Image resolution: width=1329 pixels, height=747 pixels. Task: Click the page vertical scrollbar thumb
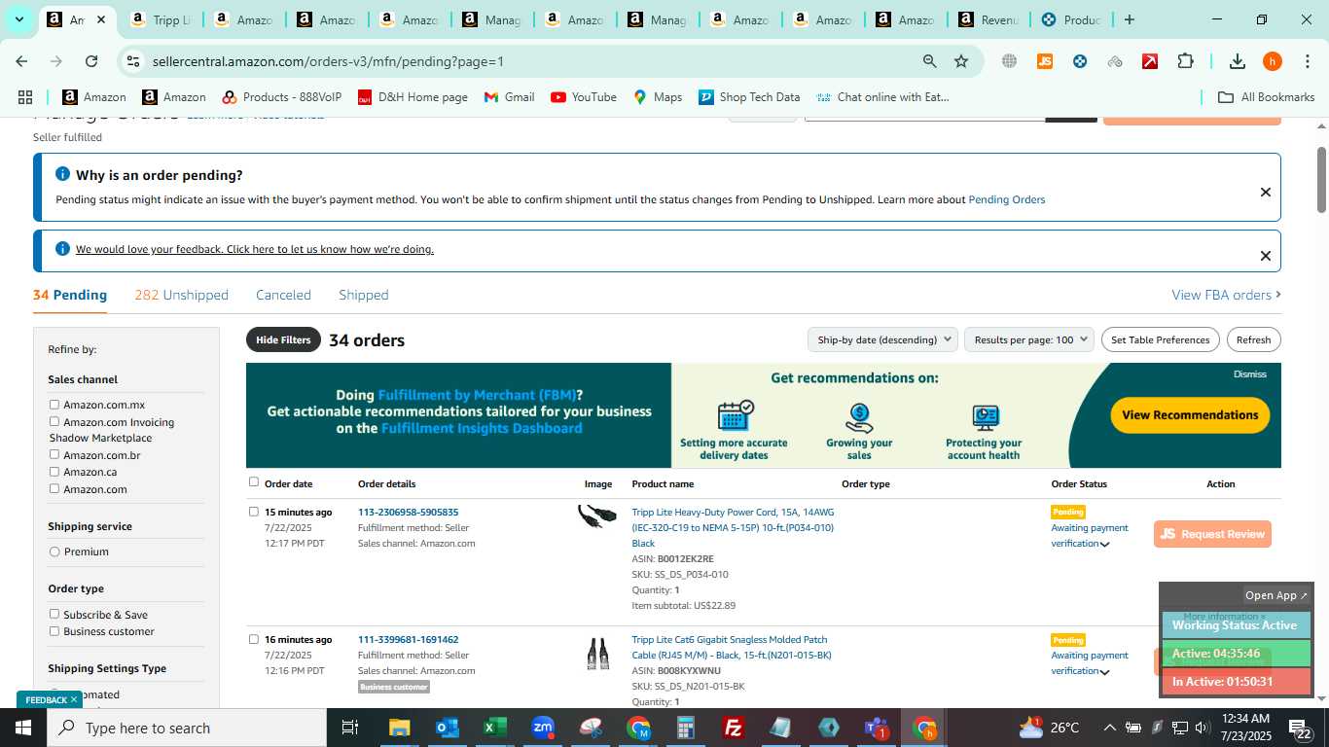1321,180
